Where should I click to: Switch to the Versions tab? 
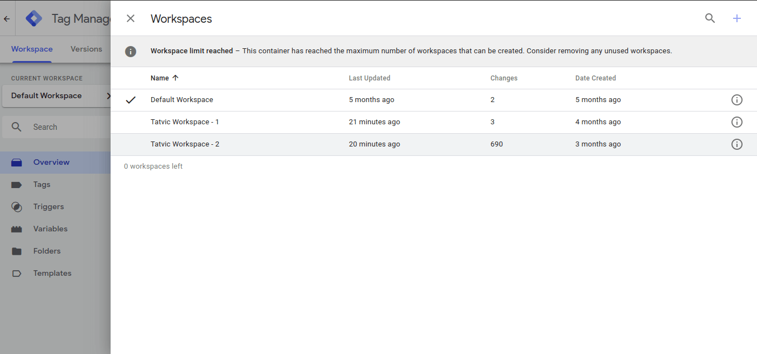(x=86, y=49)
